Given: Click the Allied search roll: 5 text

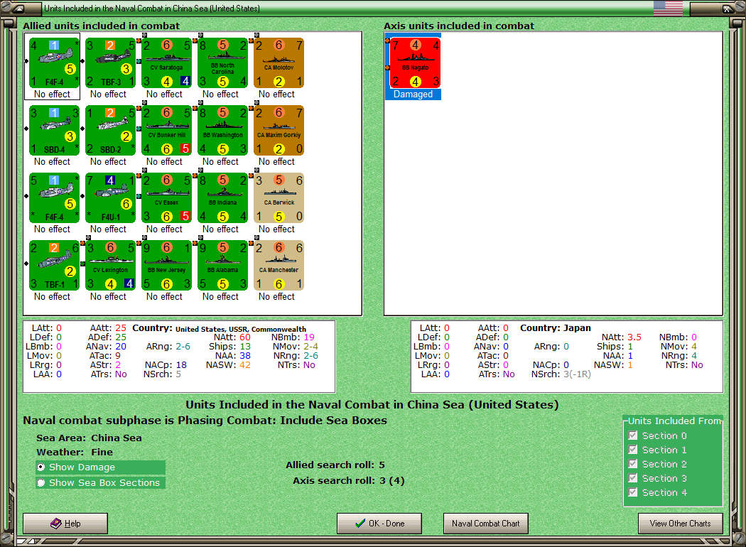Looking at the screenshot, I should click(335, 465).
